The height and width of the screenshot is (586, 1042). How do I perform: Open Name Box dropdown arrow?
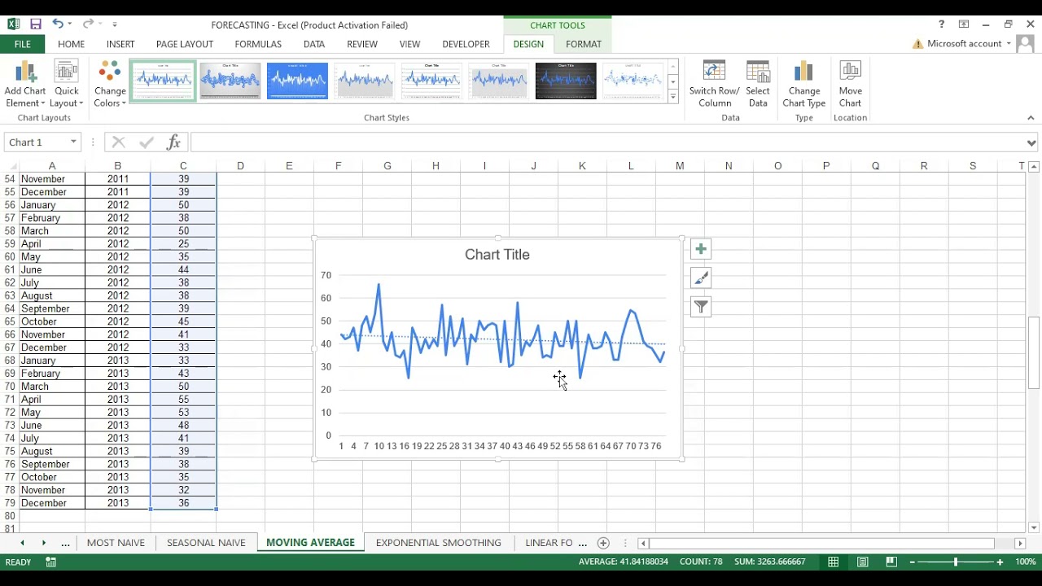pos(73,142)
